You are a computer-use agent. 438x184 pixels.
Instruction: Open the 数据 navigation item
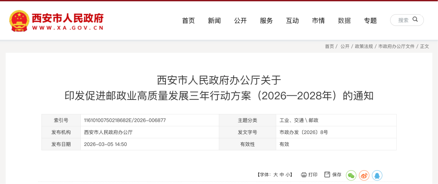(x=344, y=21)
